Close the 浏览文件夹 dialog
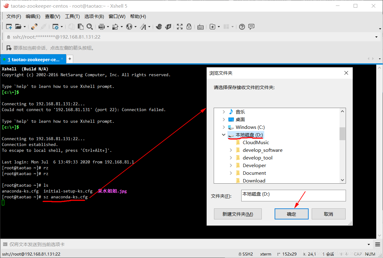Image resolution: width=383 pixels, height=258 pixels. pos(346,73)
